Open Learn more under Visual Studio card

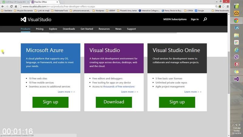[130, 92]
